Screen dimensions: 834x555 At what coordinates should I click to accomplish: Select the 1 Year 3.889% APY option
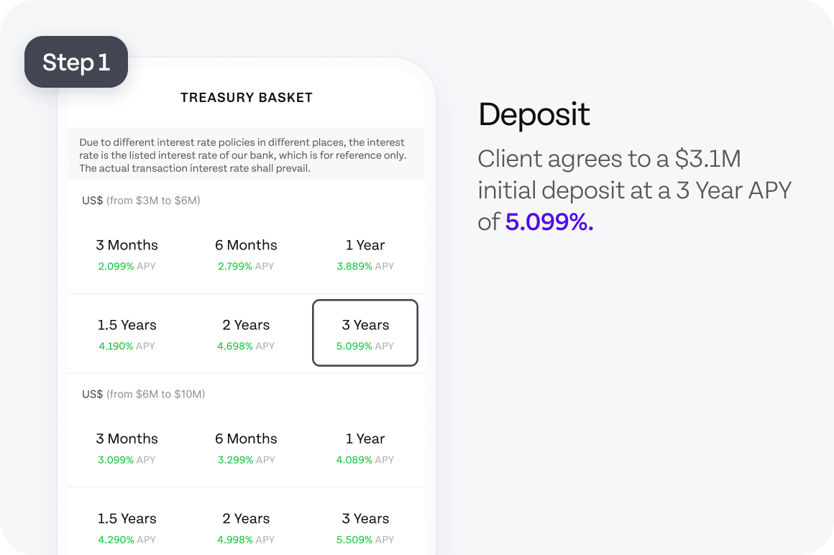pyautogui.click(x=365, y=254)
